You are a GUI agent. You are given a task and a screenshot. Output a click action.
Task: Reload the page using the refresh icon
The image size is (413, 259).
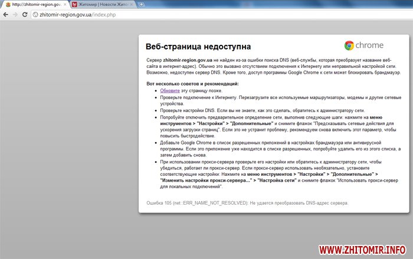coord(25,14)
